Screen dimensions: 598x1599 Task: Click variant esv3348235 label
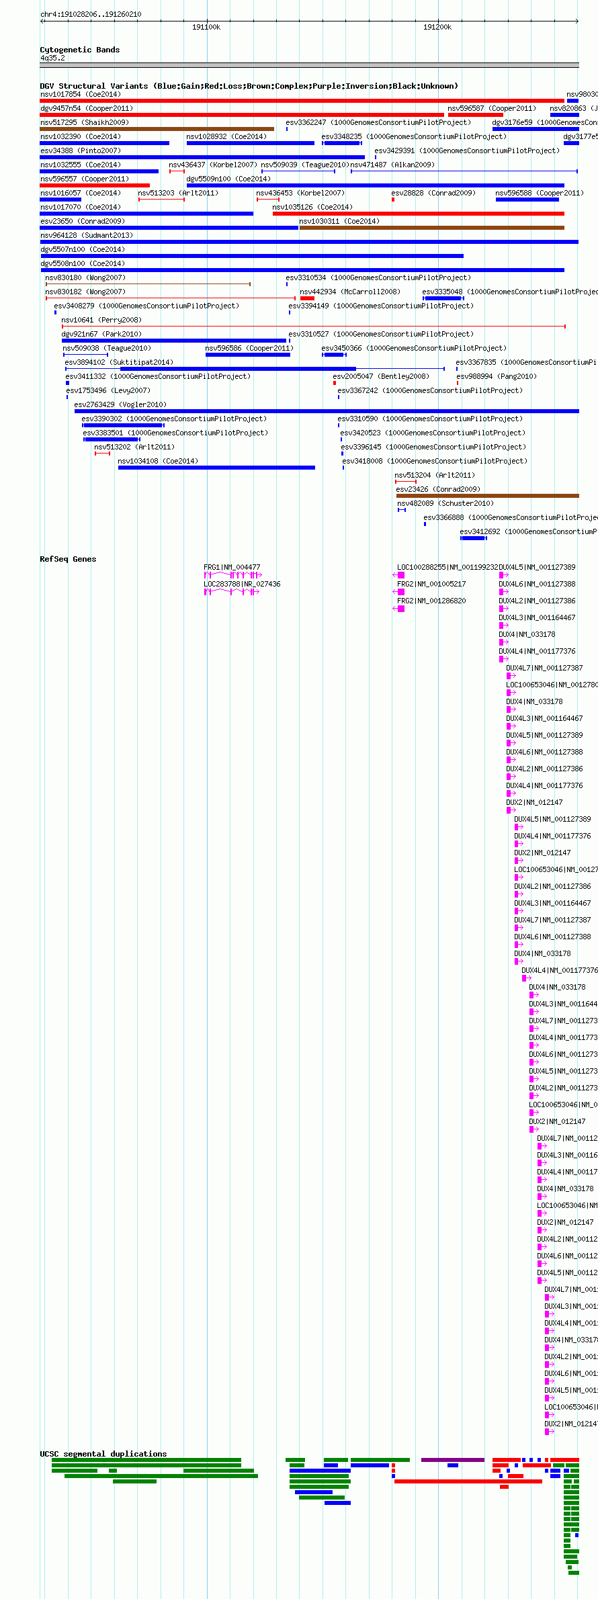[x=414, y=136]
